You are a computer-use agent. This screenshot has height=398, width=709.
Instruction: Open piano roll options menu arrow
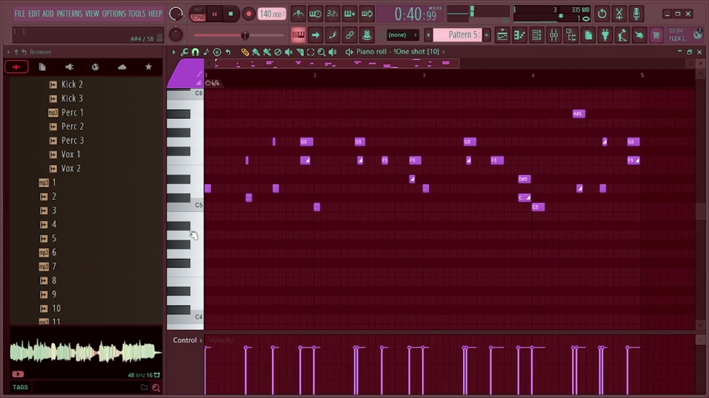(173, 52)
